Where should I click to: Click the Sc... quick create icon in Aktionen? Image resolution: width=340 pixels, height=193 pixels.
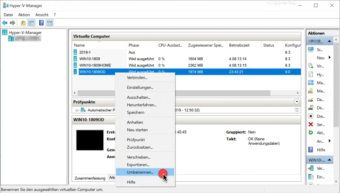(311, 49)
